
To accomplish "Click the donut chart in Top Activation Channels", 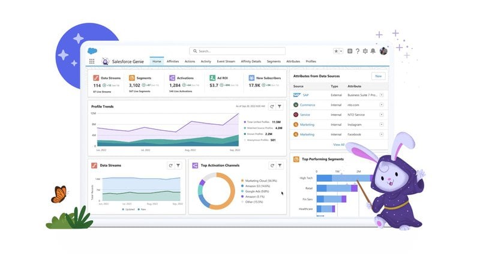I will [217, 191].
